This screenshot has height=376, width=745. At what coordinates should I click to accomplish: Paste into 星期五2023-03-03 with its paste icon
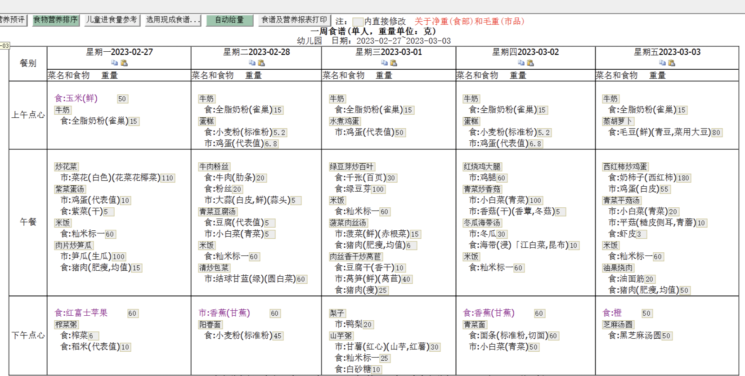(672, 63)
